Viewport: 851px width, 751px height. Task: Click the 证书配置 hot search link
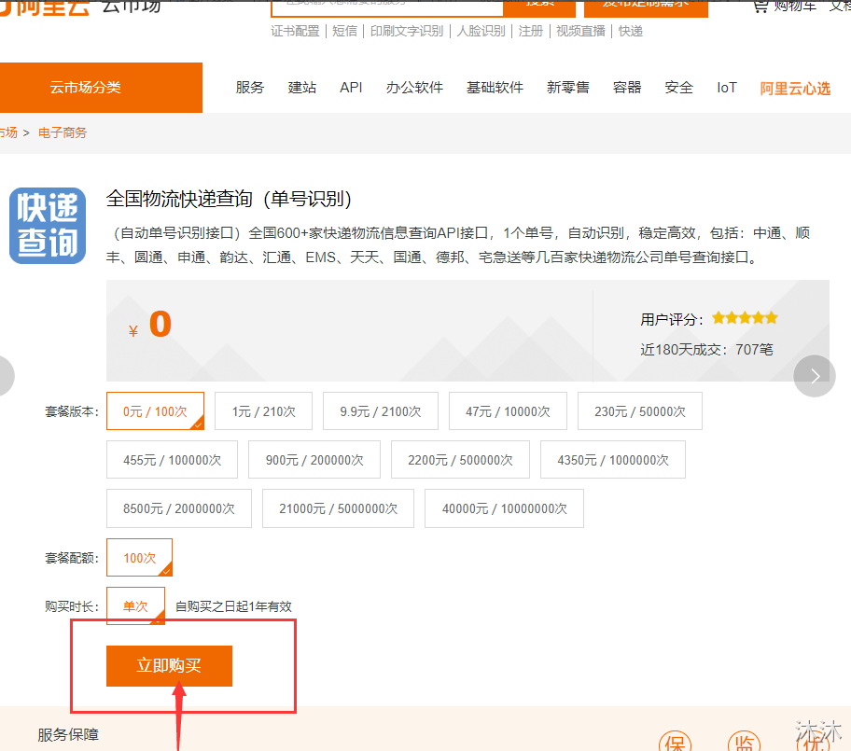click(295, 31)
